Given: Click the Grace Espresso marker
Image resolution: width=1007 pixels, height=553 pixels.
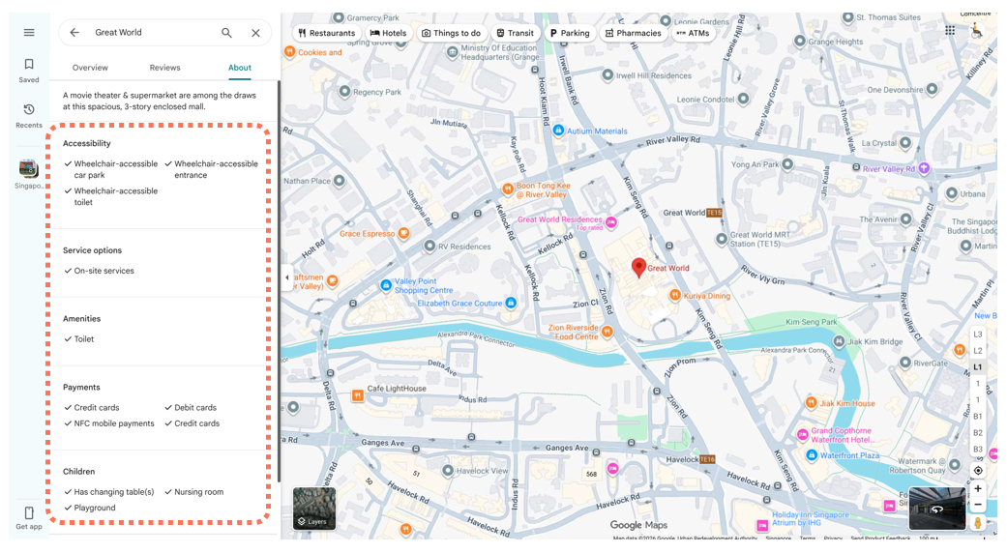Looking at the screenshot, I should tap(403, 234).
